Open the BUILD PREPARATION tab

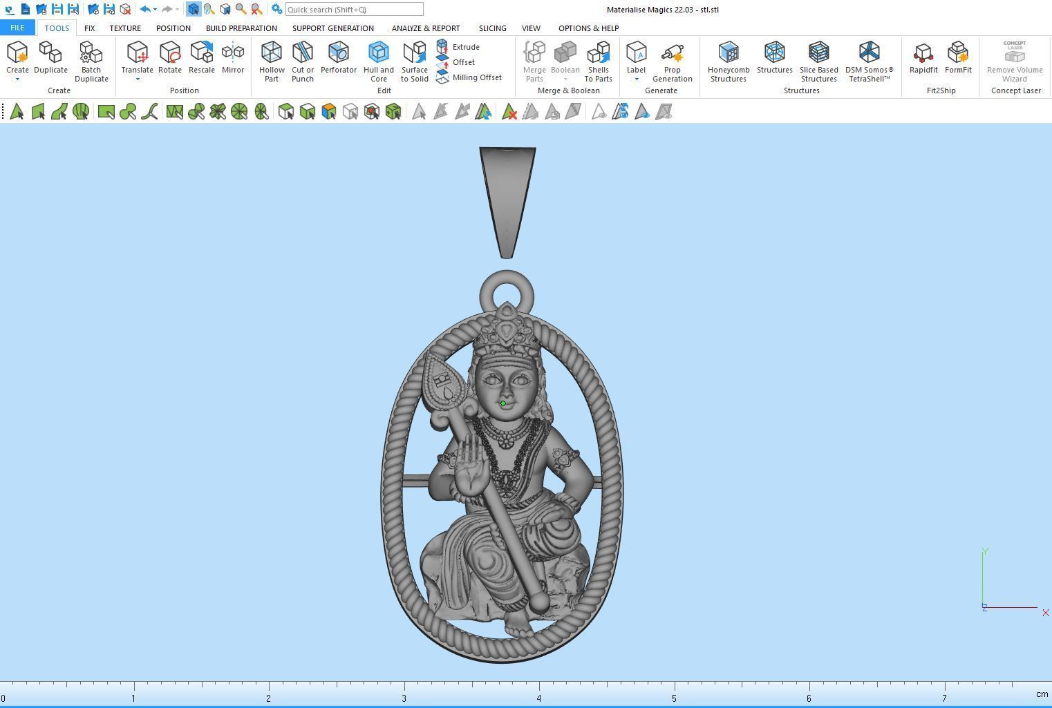(241, 28)
